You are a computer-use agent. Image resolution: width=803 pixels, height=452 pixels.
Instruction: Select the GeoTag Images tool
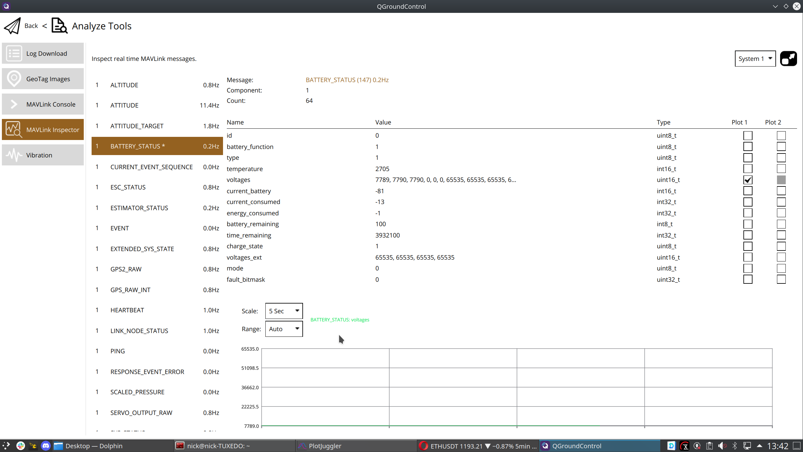coord(42,78)
